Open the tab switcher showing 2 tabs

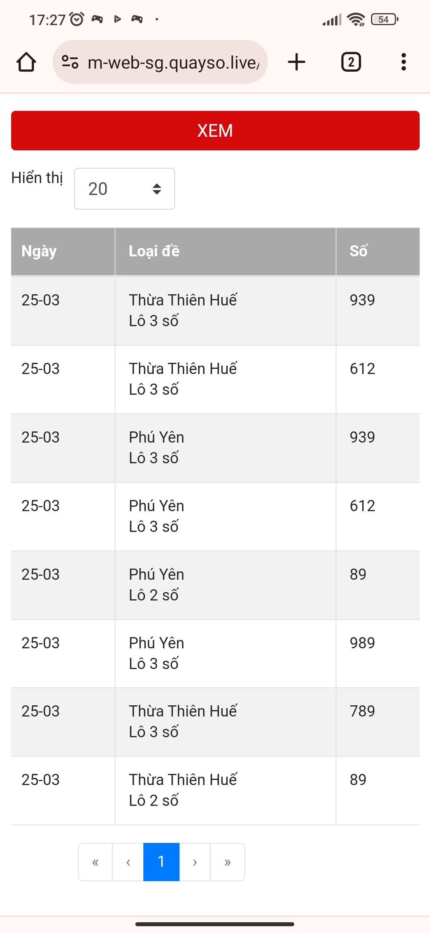351,62
